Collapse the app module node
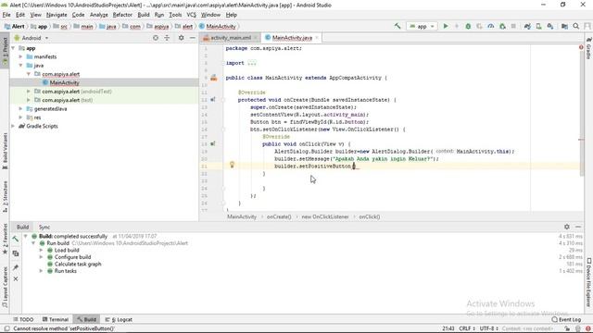This screenshot has height=333, width=593. tap(13, 48)
